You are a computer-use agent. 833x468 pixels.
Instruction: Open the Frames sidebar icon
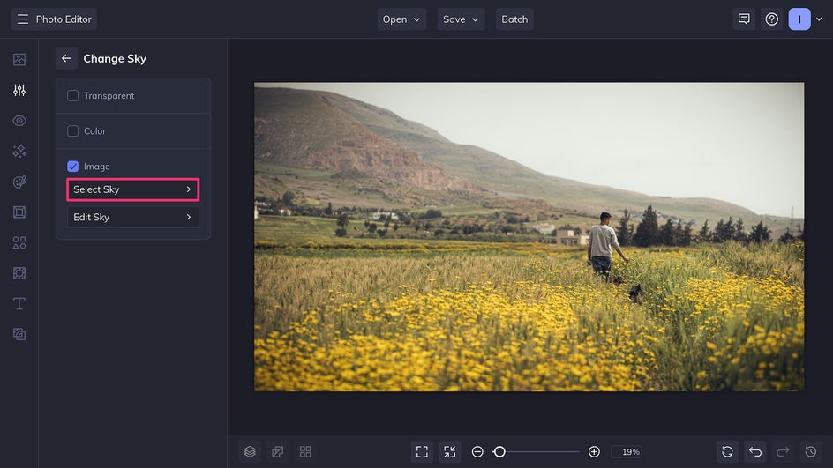(x=19, y=212)
